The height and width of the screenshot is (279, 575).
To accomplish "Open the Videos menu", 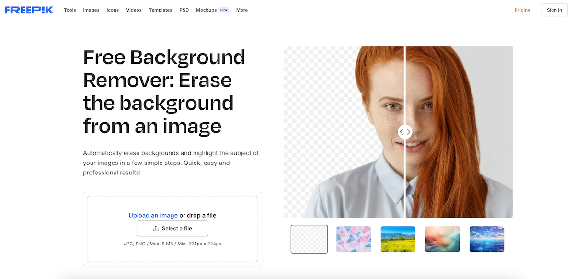I will pyautogui.click(x=134, y=10).
